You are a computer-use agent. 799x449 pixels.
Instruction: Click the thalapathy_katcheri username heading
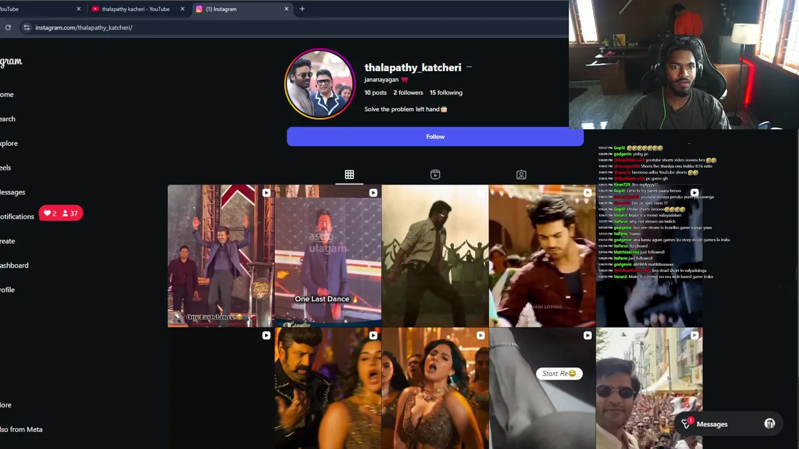point(413,67)
